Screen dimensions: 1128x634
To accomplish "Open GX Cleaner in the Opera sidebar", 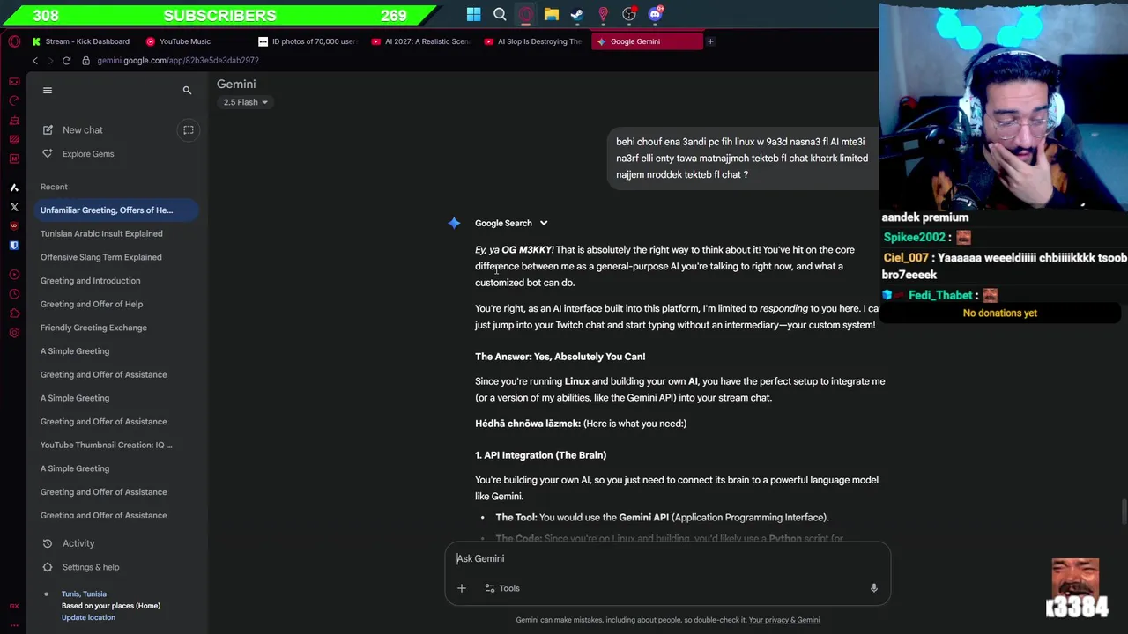I will 14,120.
